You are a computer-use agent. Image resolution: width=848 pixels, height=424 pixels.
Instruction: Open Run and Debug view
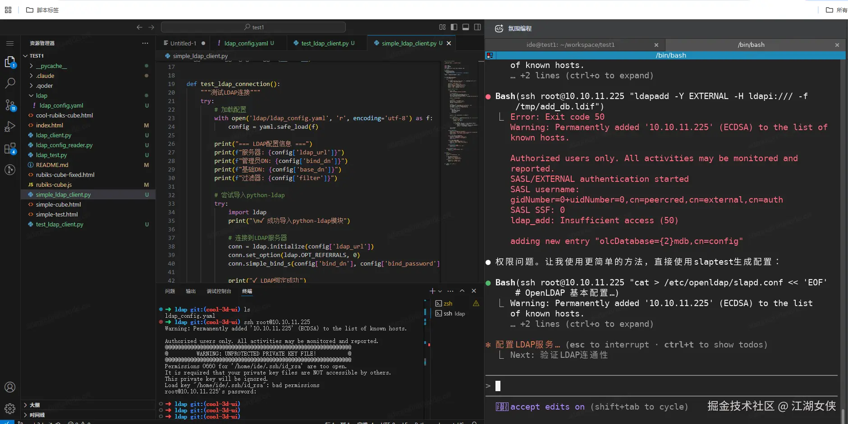pyautogui.click(x=10, y=127)
